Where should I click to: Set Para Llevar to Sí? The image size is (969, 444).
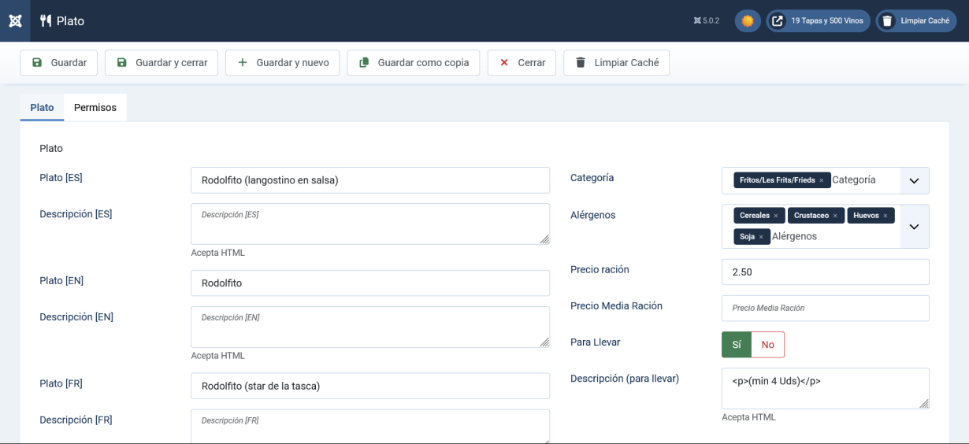pos(737,345)
